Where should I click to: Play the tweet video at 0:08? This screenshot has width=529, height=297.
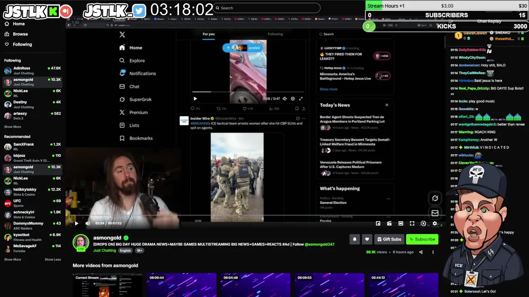point(195,99)
